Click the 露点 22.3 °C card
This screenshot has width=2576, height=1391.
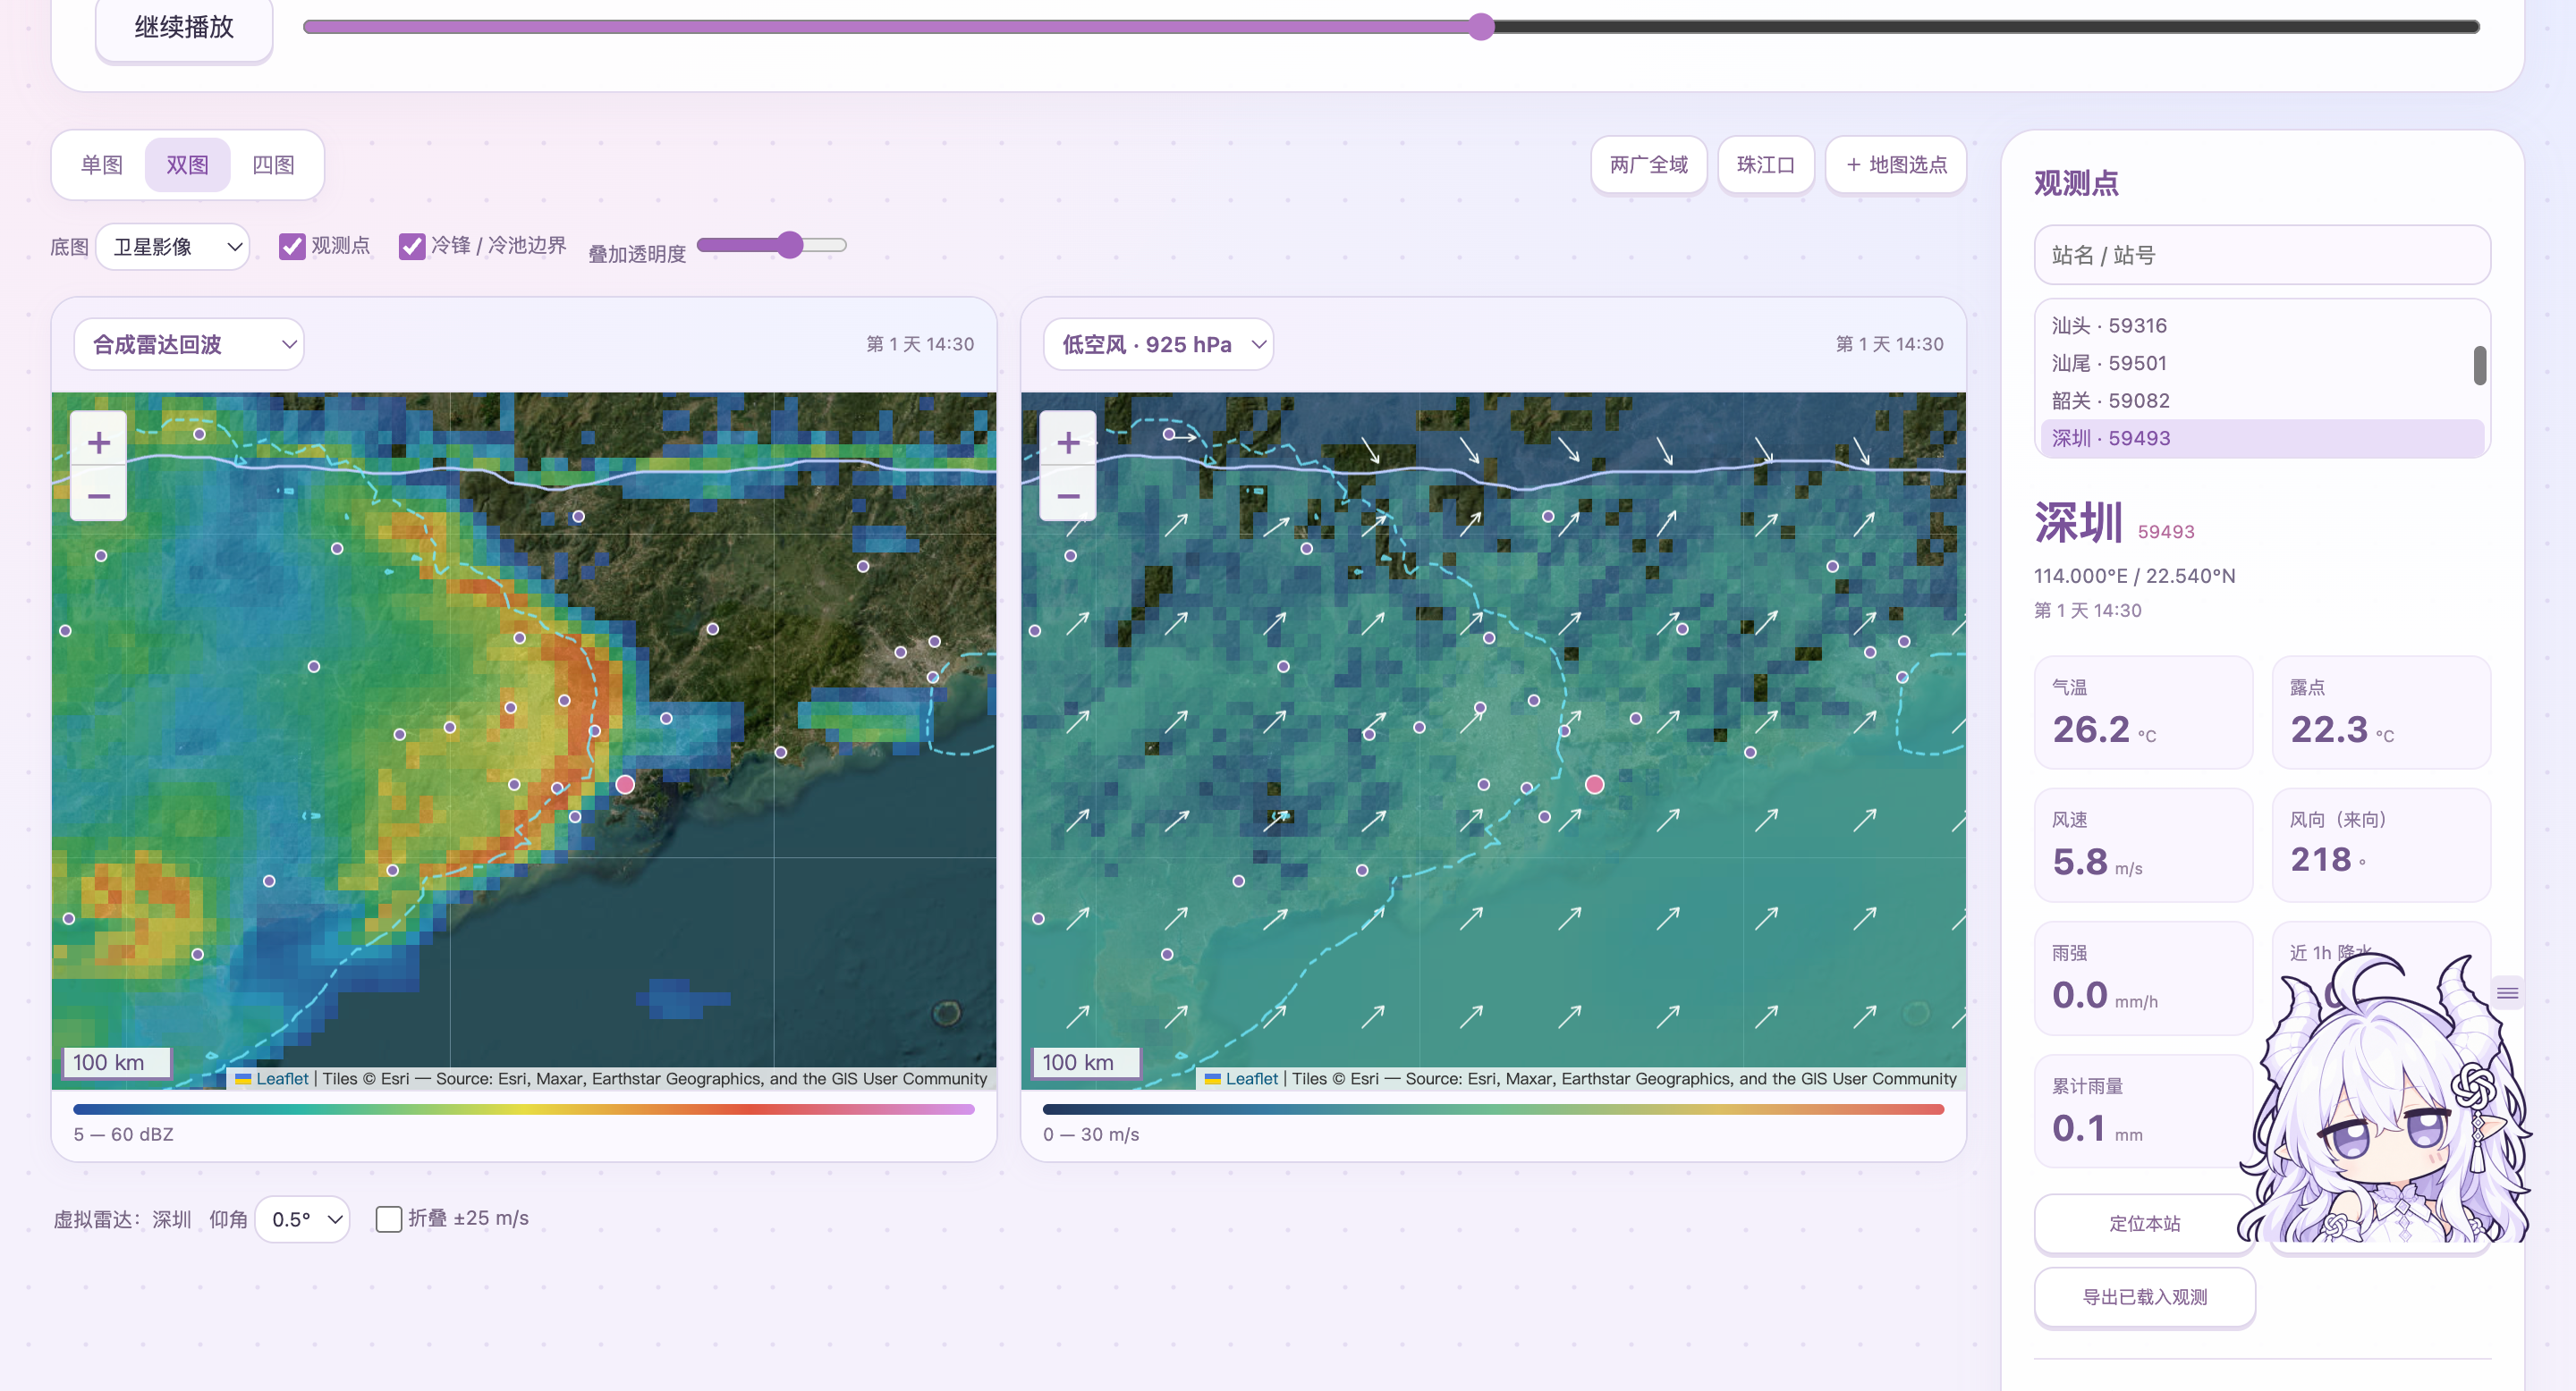pyautogui.click(x=2381, y=712)
